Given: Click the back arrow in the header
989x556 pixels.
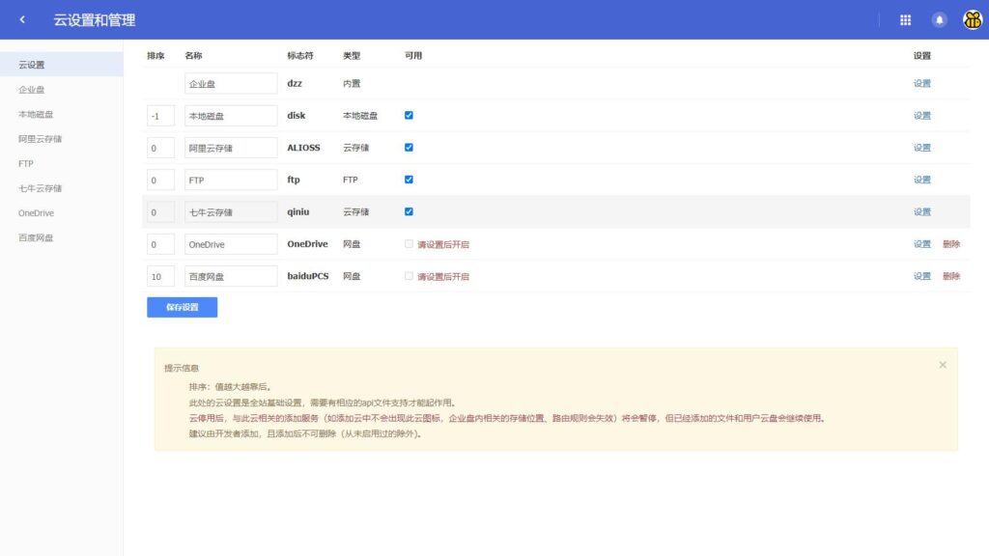Looking at the screenshot, I should coord(21,19).
